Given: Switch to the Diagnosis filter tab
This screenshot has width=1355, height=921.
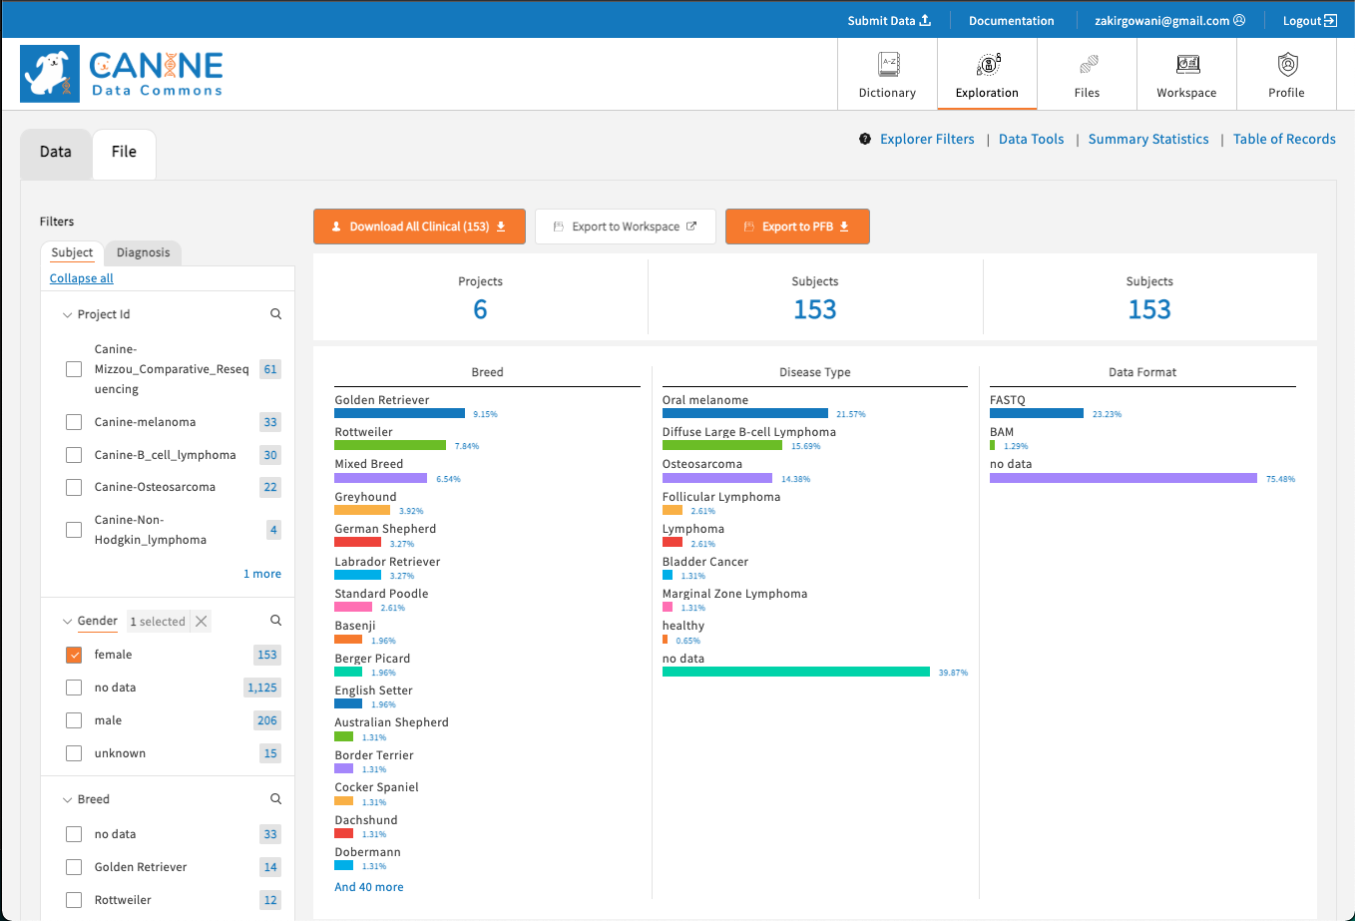Looking at the screenshot, I should (143, 252).
